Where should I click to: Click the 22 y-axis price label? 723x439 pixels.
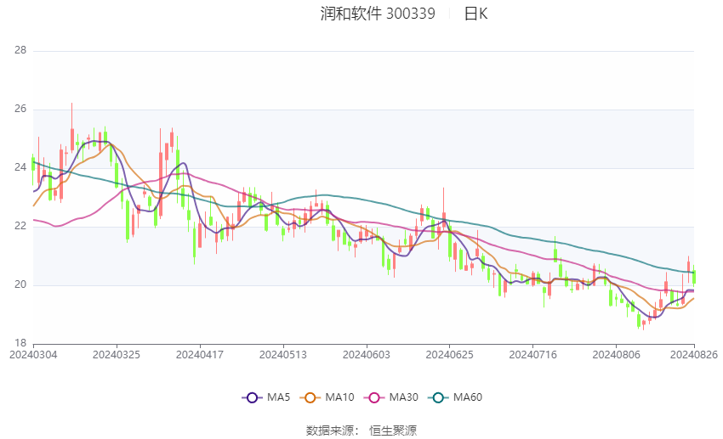(20, 226)
